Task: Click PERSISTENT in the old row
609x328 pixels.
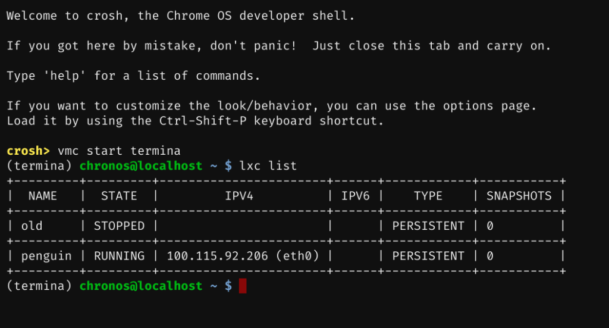Action: click(x=428, y=226)
